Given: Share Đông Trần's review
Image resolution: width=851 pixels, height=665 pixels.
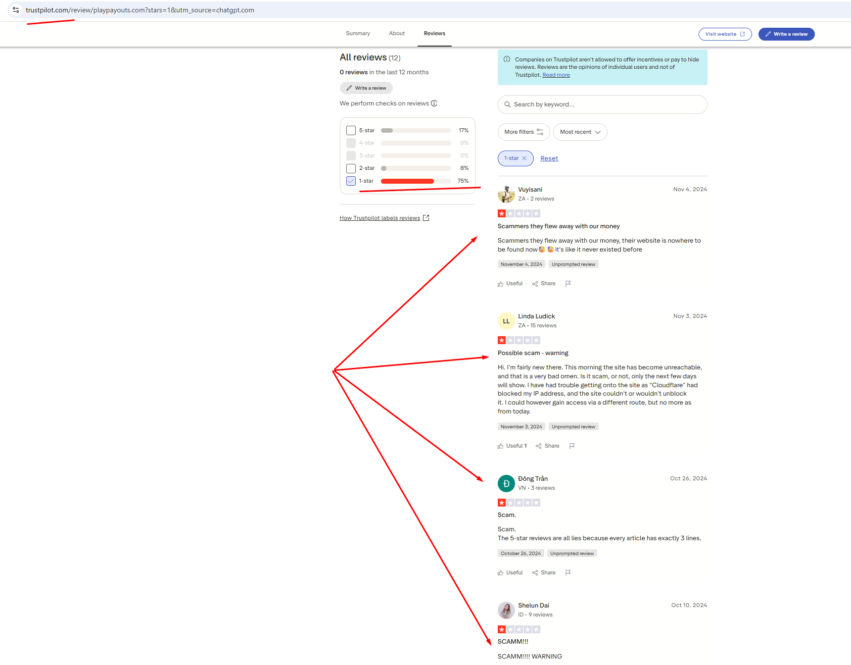Looking at the screenshot, I should [544, 573].
